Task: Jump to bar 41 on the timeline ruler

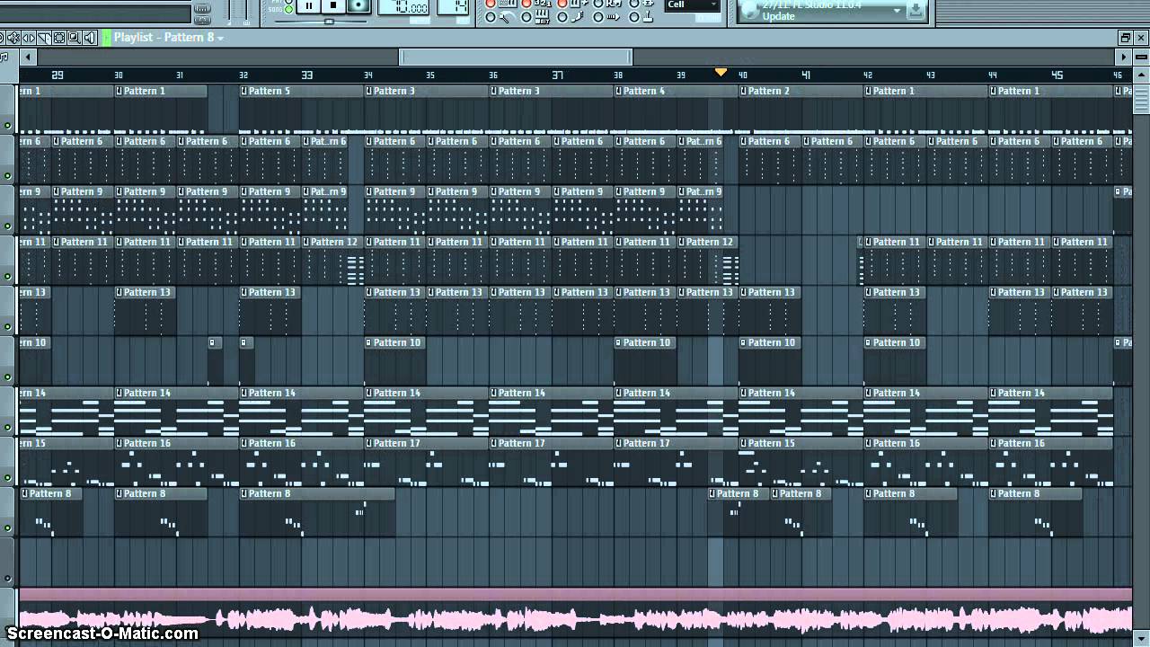Action: pos(806,75)
